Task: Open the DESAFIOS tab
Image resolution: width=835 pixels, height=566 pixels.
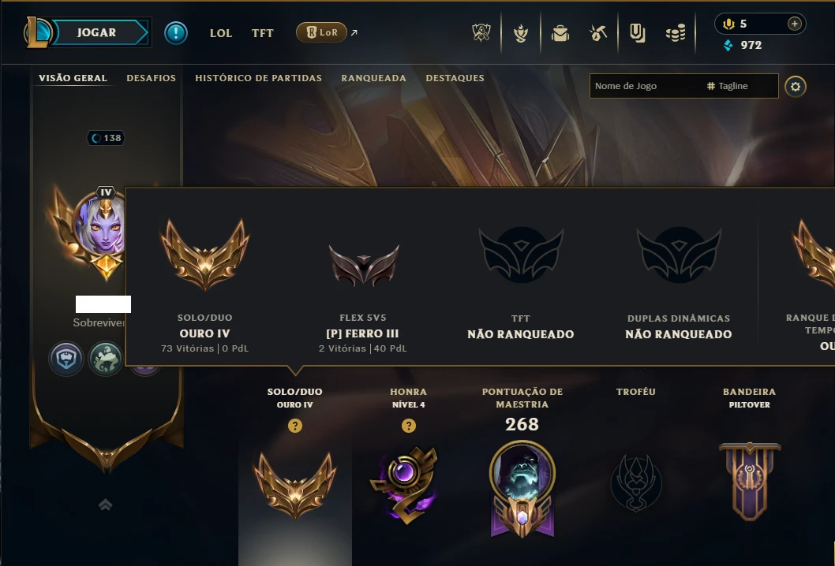Action: pos(152,78)
